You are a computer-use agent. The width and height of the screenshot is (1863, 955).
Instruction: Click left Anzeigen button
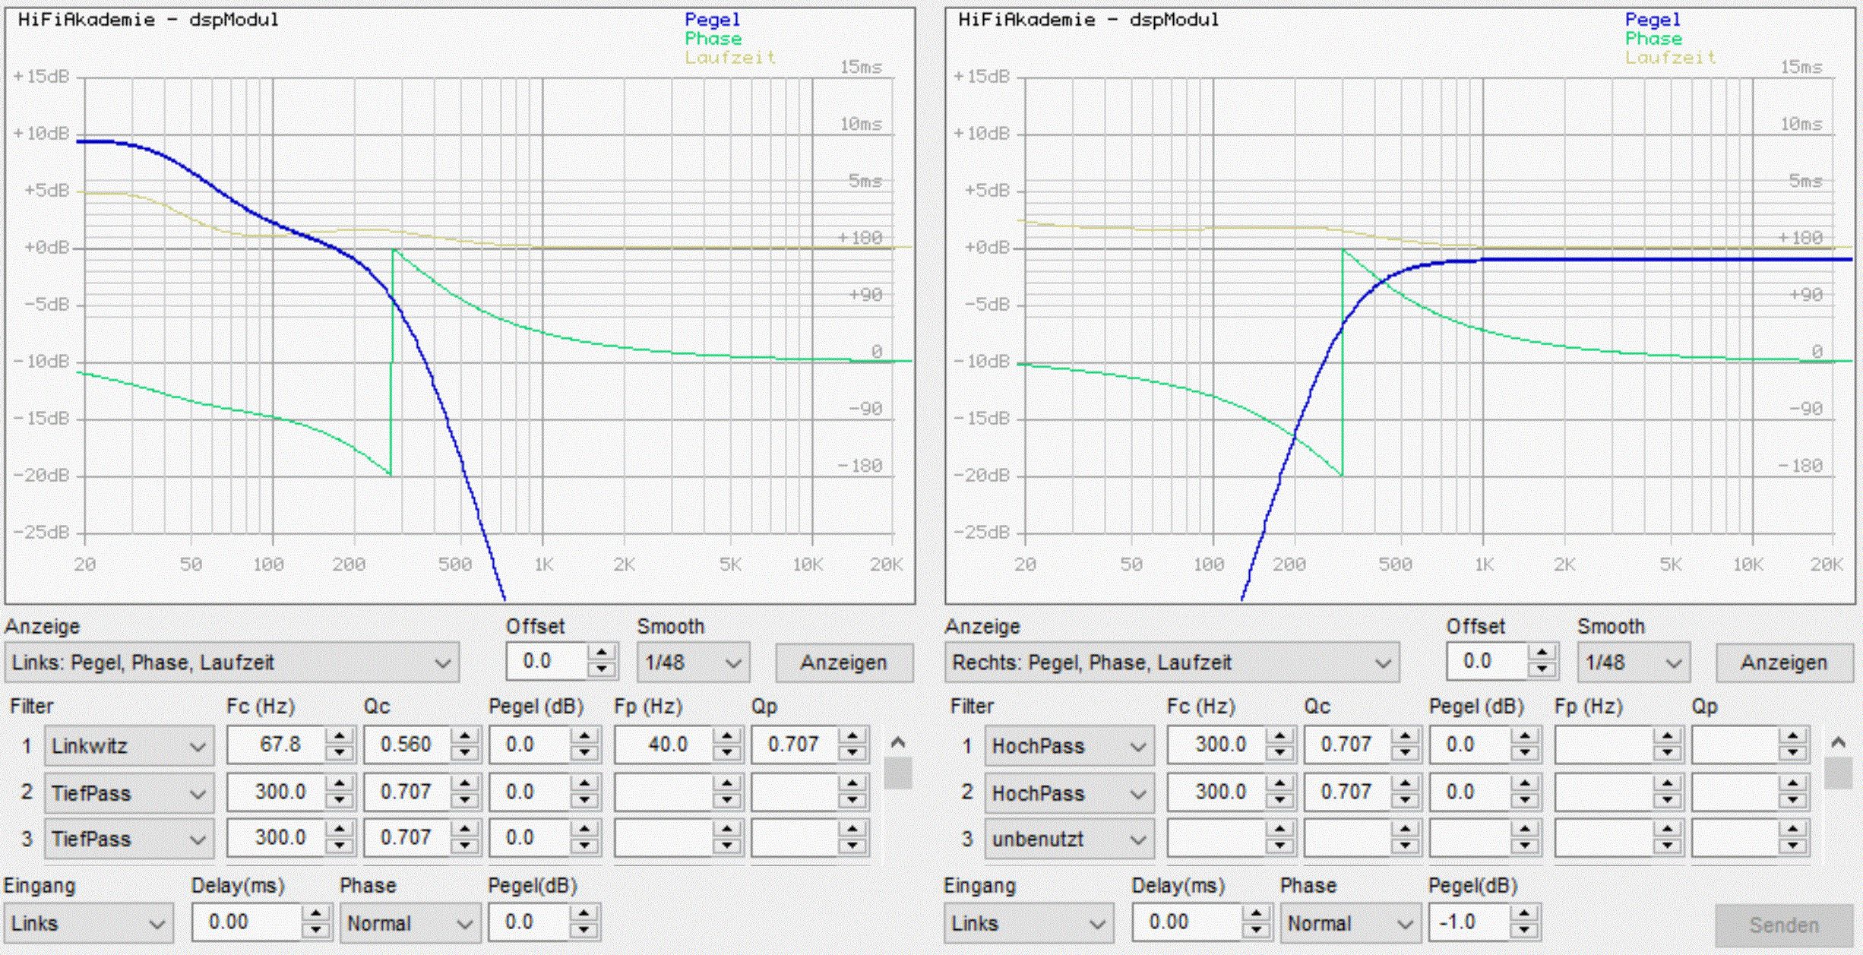point(843,662)
